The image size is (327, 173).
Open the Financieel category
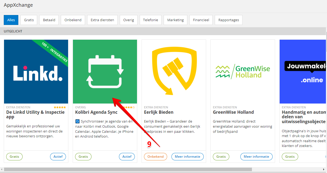201,20
